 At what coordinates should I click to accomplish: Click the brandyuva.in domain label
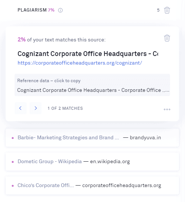[145, 137]
